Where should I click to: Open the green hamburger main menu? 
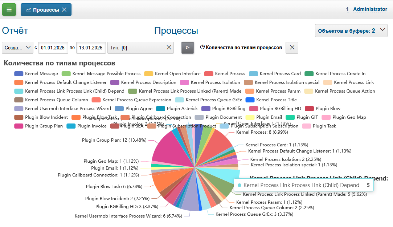(x=9, y=10)
